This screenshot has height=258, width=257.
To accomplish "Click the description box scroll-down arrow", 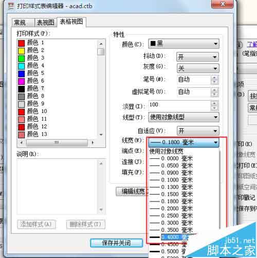I will click(x=101, y=210).
